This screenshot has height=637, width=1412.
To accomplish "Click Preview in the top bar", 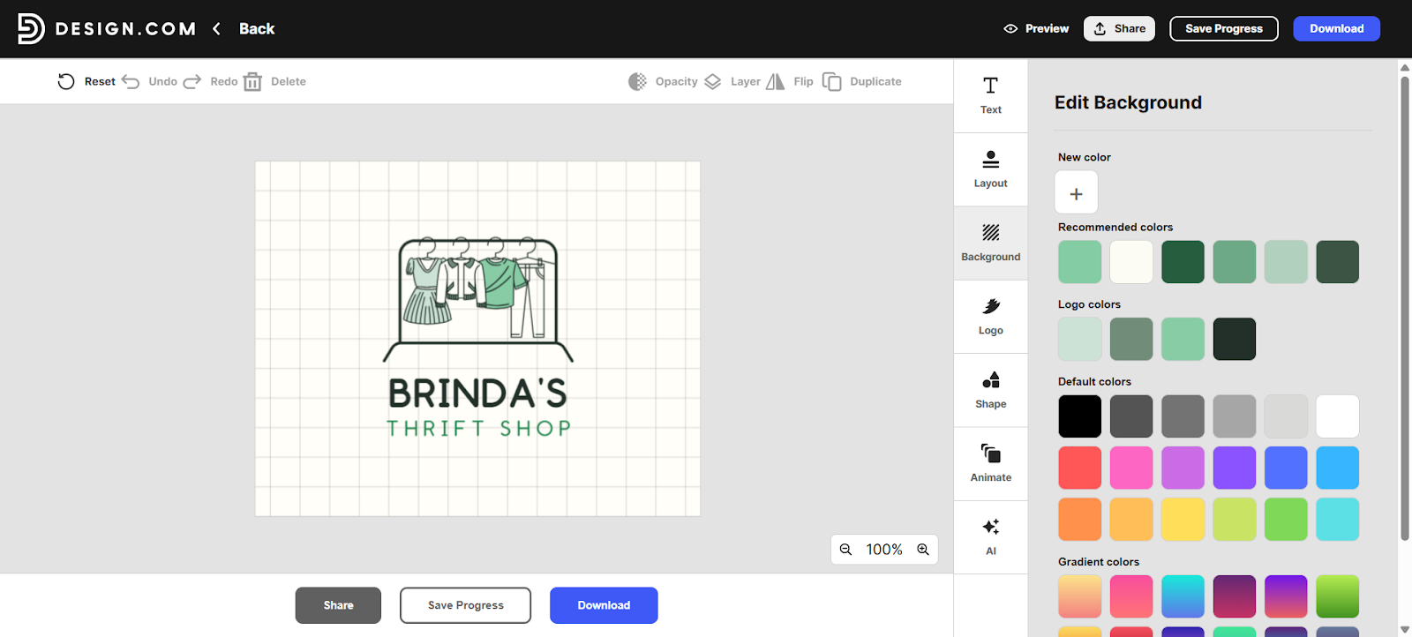I will (x=1036, y=29).
